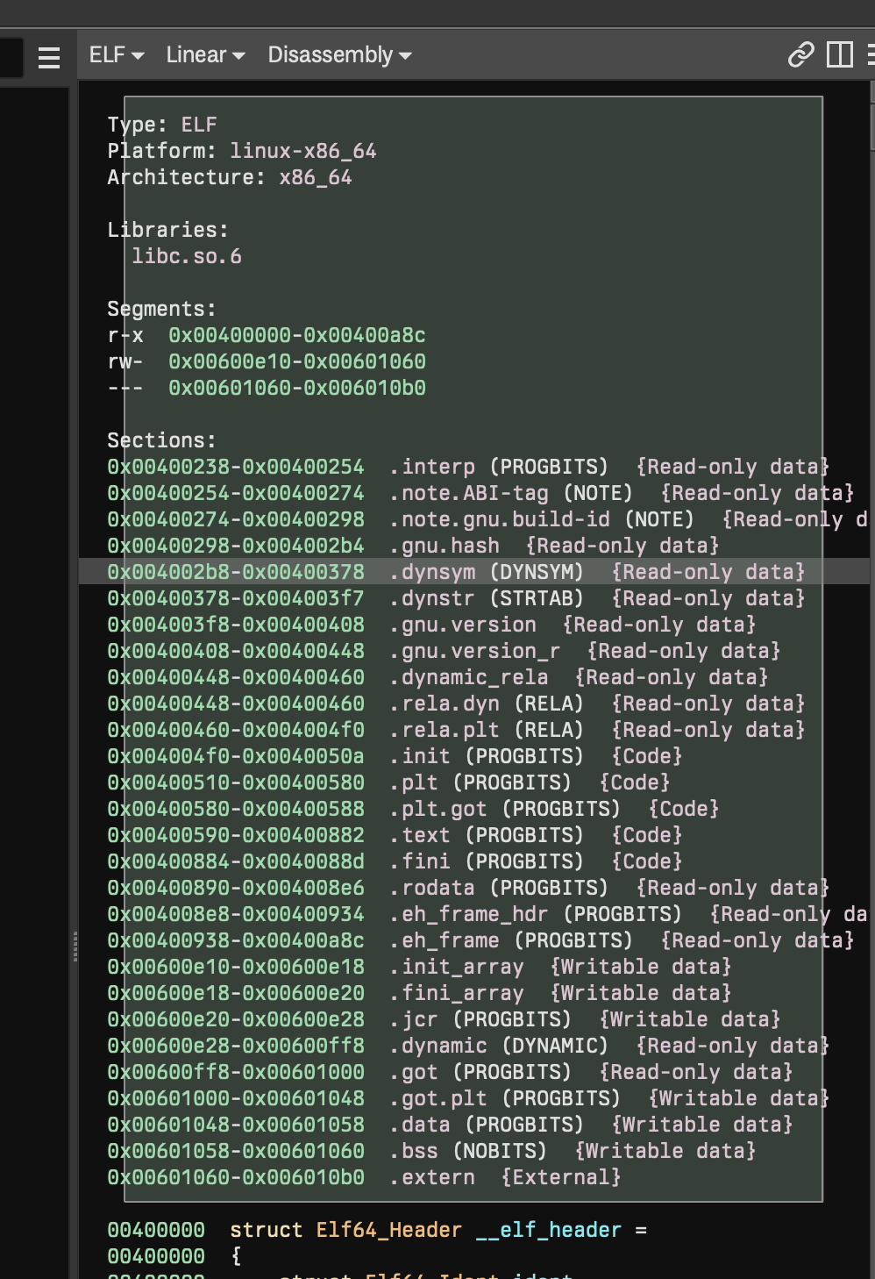Click address range 0x00400590-0x00400882
Screen dimensions: 875x1279
236,835
